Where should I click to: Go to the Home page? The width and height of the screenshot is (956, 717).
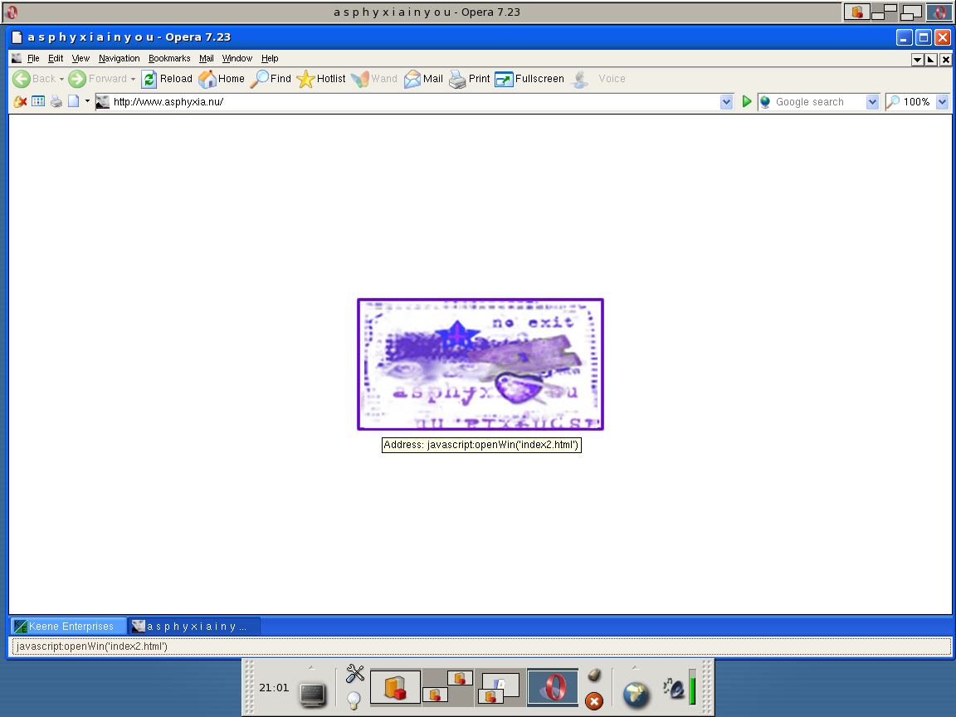tap(222, 79)
